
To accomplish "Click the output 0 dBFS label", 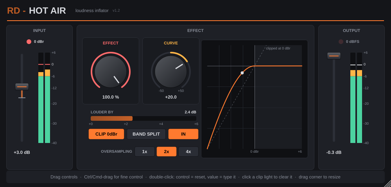I will [353, 42].
